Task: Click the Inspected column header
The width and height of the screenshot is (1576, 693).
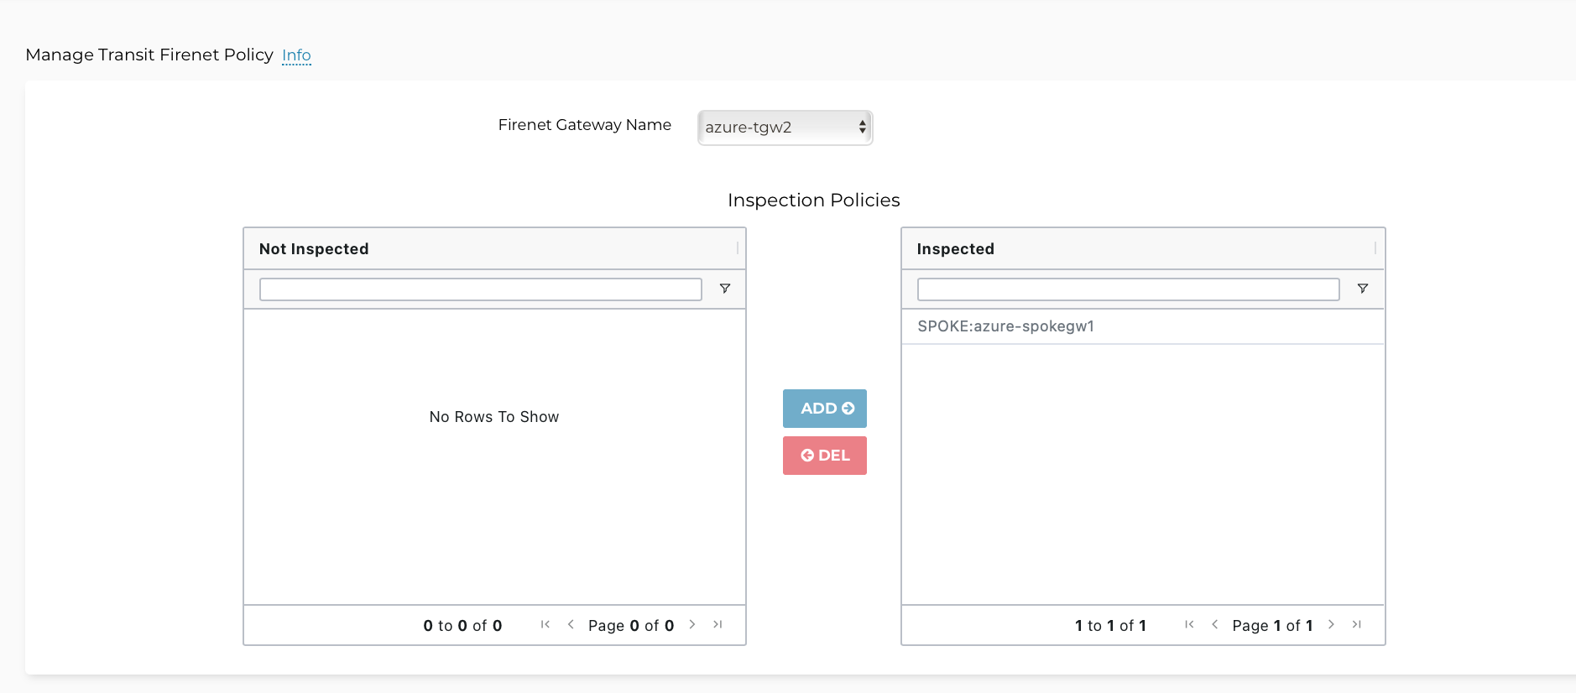Action: (x=955, y=249)
